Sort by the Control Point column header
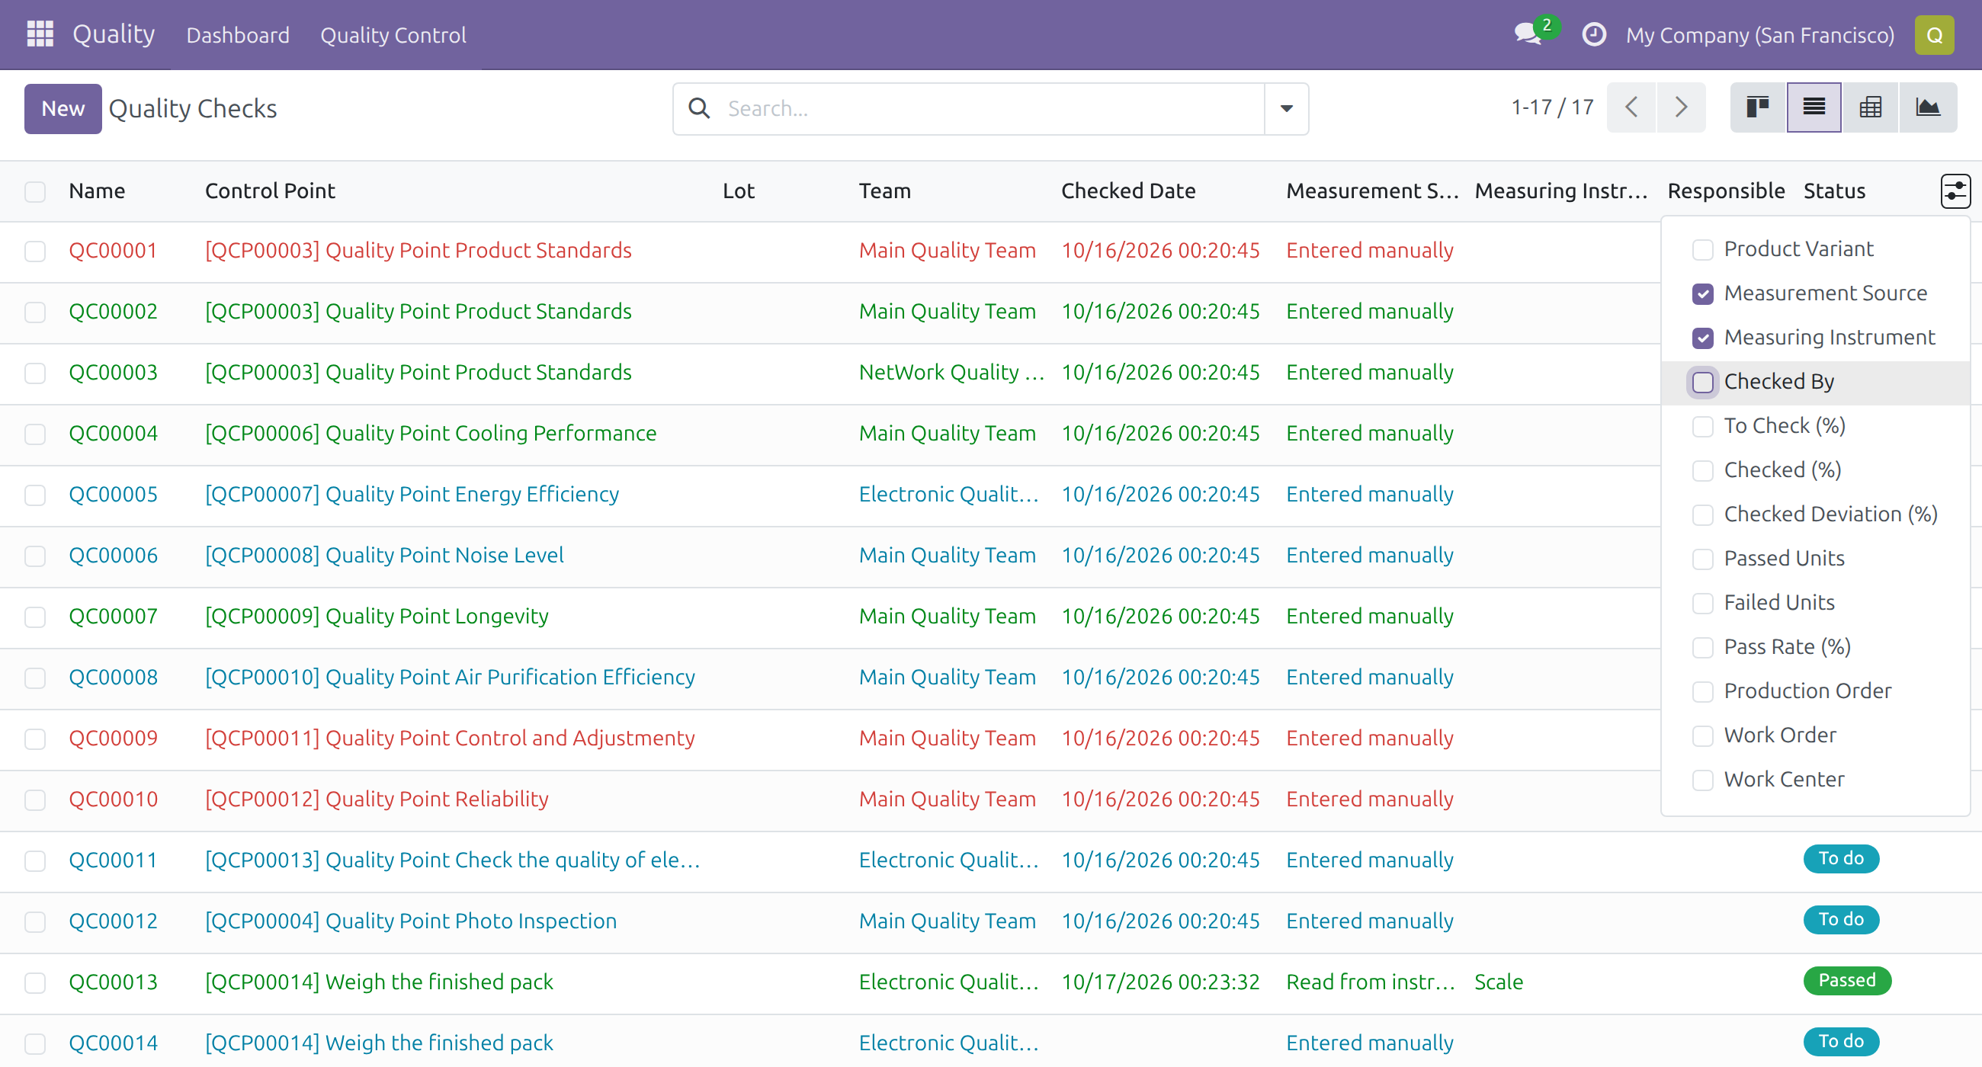The width and height of the screenshot is (1982, 1067). 270,191
